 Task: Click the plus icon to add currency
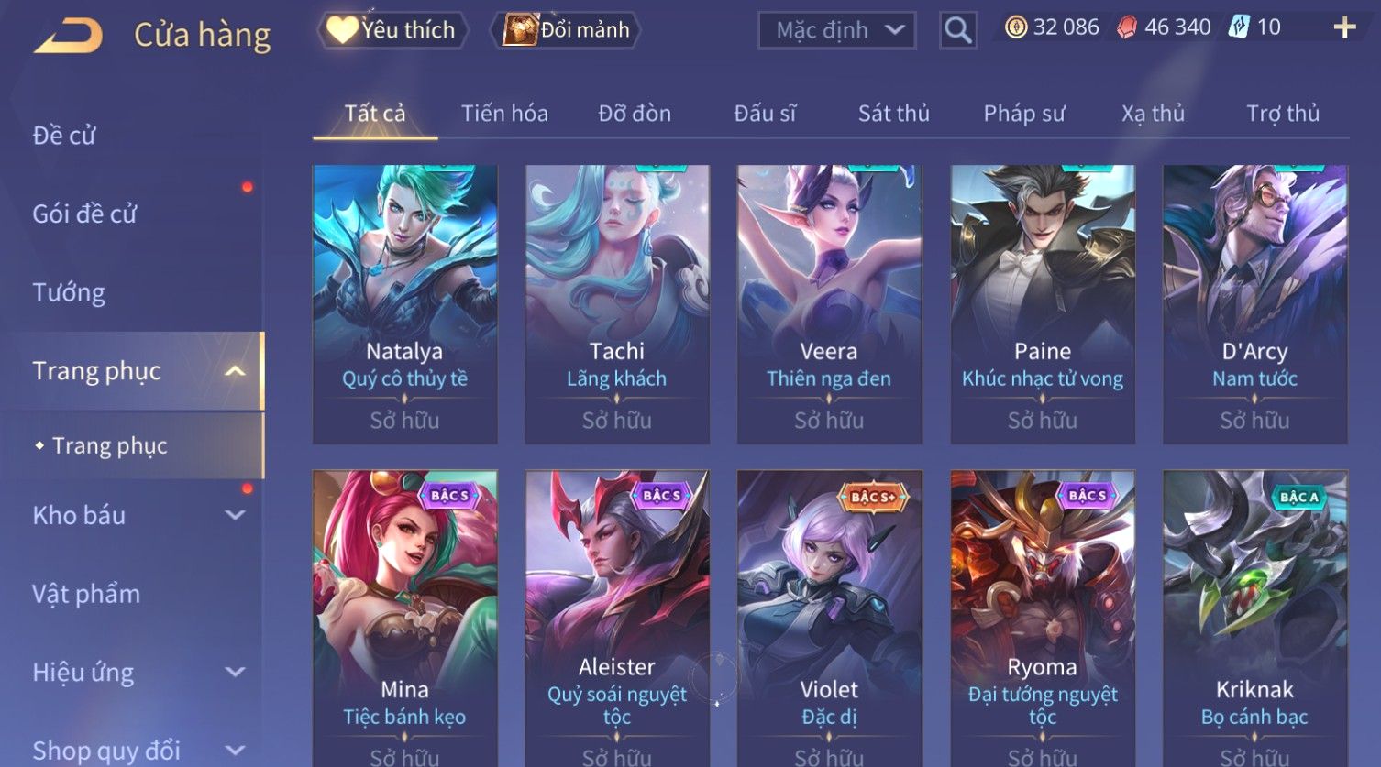click(1344, 27)
